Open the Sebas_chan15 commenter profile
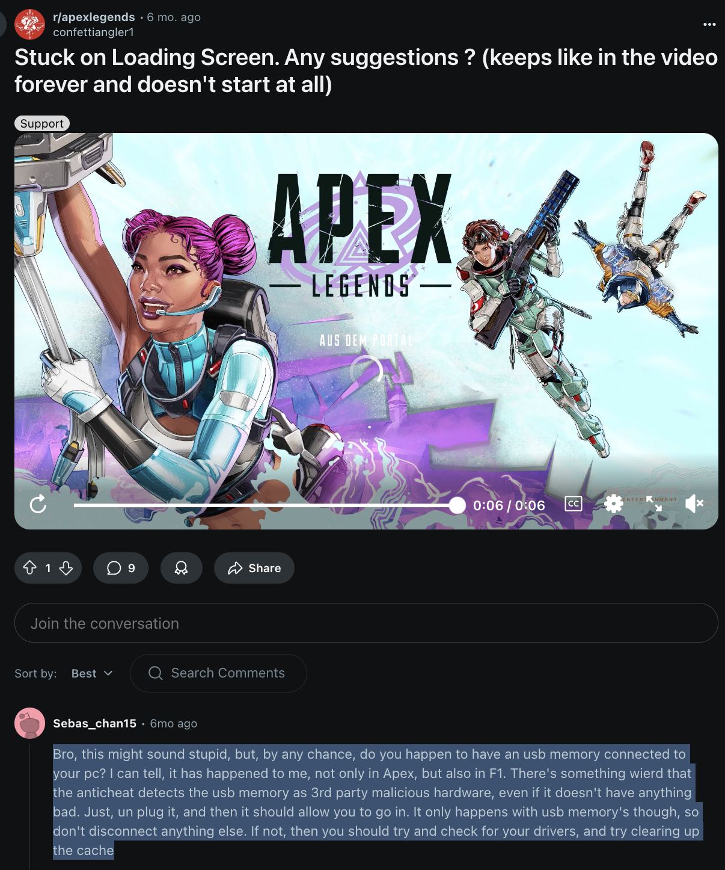Viewport: 725px width, 870px height. click(x=94, y=723)
